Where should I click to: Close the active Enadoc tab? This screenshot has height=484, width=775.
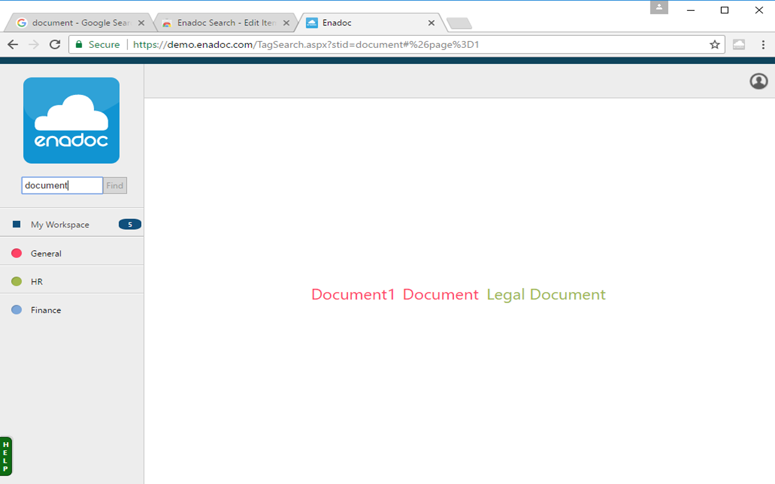click(x=431, y=23)
